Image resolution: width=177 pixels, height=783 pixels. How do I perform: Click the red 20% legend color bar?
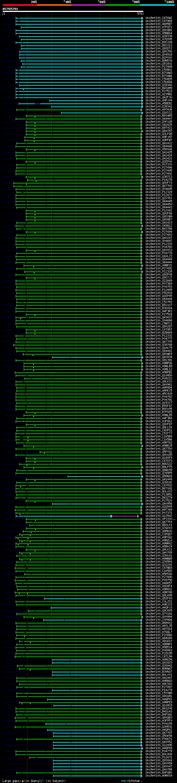20,5
